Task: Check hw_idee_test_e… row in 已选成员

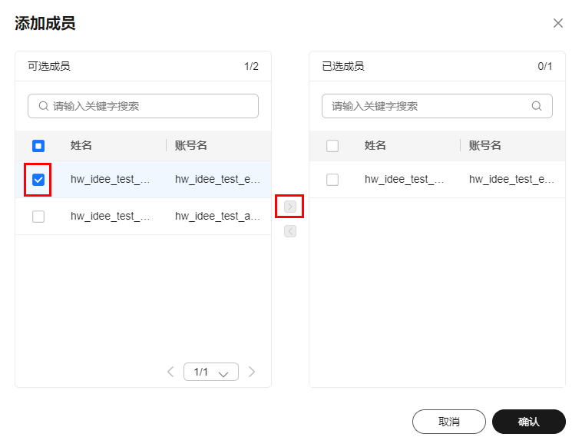Action: tap(332, 180)
